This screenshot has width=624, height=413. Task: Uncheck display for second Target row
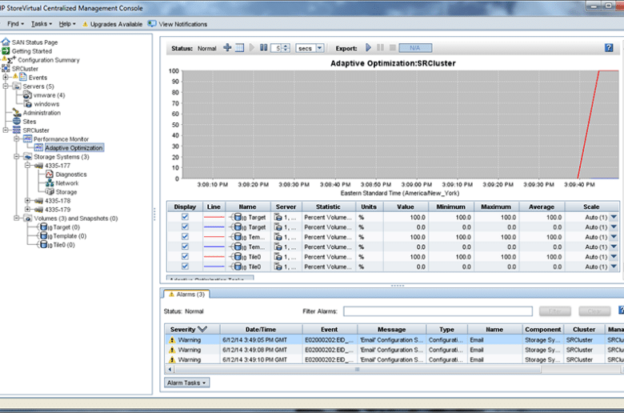[x=185, y=227]
